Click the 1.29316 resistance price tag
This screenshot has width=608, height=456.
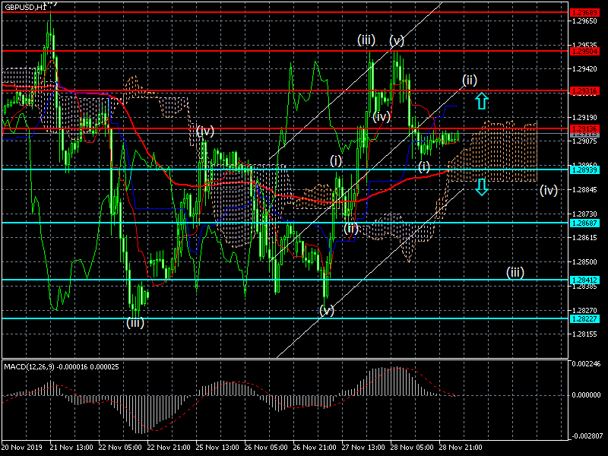click(584, 90)
